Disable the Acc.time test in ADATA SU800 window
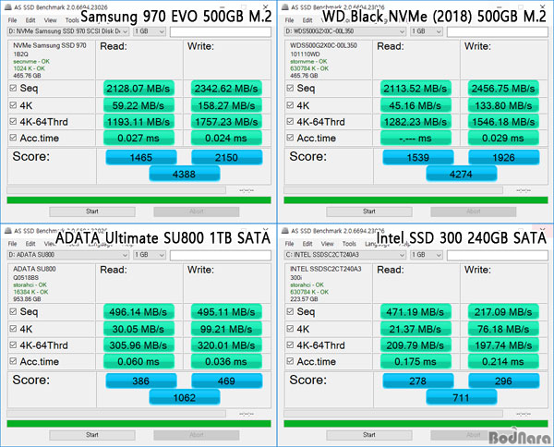 point(13,362)
